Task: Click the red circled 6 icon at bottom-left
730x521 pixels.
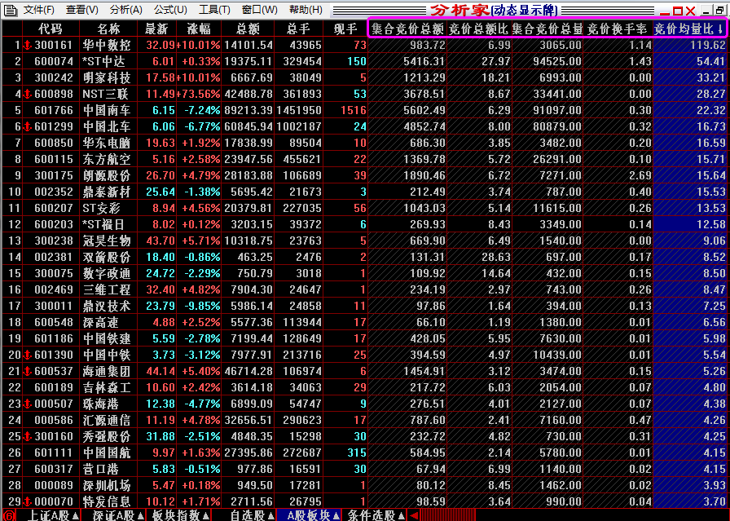Action: pyautogui.click(x=9, y=515)
